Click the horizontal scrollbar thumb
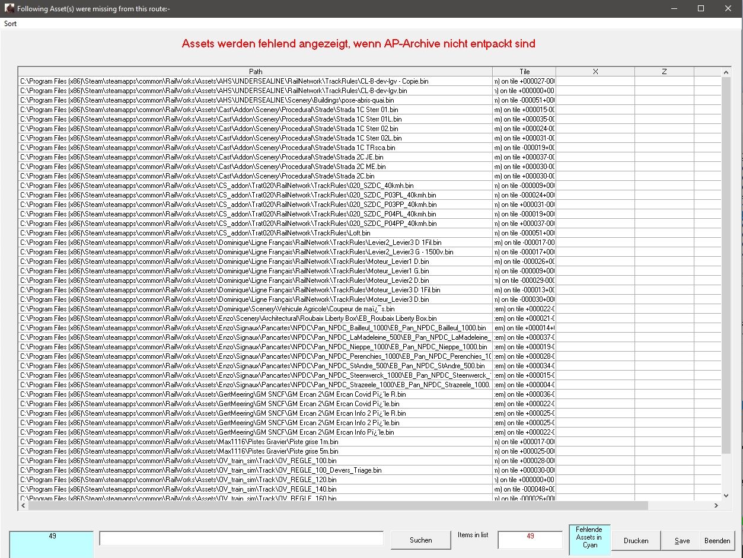743x558 pixels. pos(338,506)
